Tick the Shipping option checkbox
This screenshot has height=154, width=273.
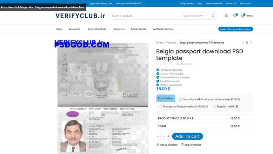(x=214, y=107)
